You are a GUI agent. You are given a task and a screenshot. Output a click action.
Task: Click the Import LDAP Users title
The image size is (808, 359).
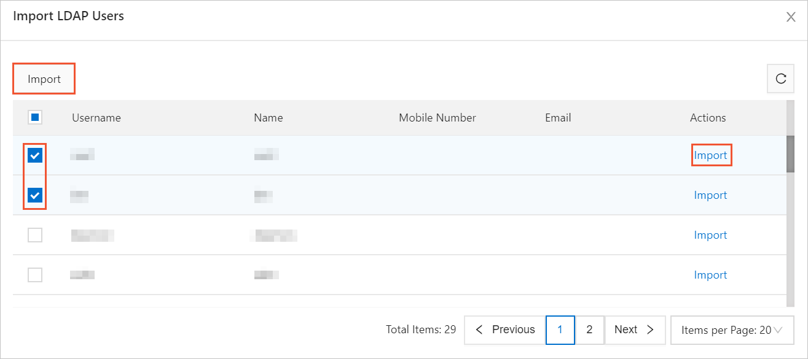pos(69,16)
